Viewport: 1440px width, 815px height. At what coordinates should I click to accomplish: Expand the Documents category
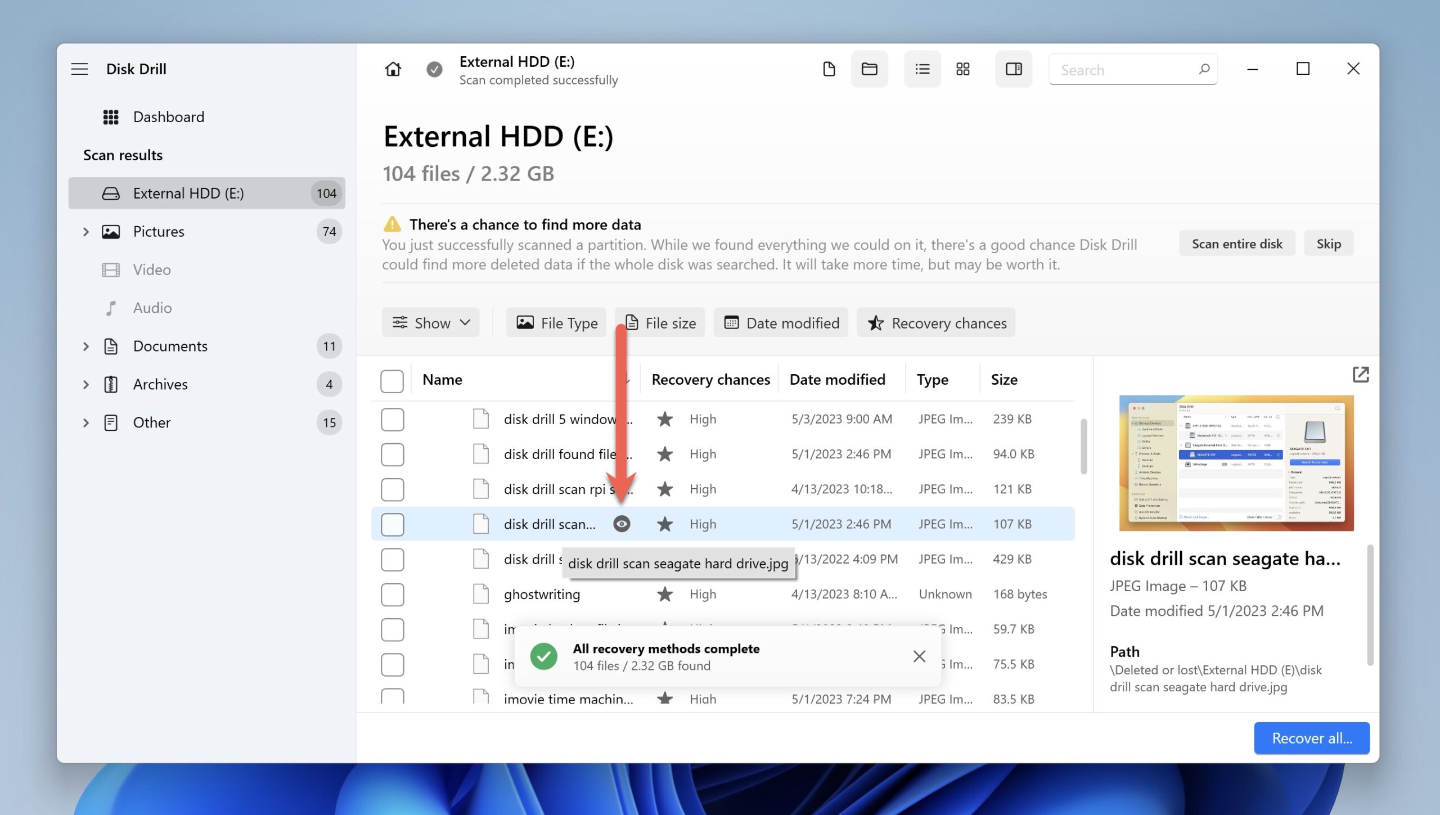pos(86,346)
